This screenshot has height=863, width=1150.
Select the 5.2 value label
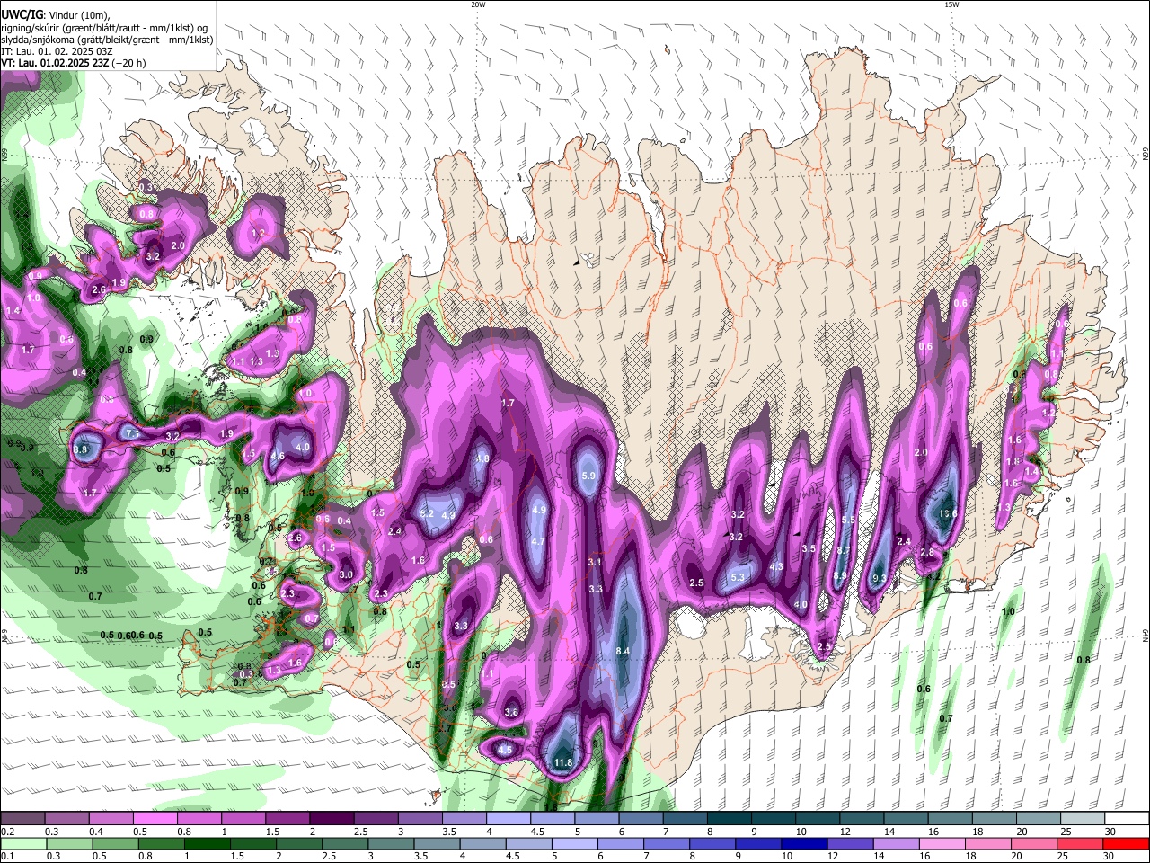(x=427, y=513)
